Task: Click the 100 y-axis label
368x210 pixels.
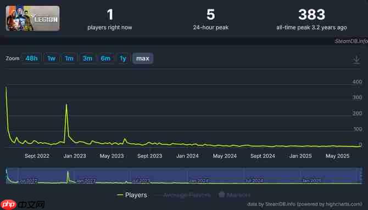Action: click(358, 129)
